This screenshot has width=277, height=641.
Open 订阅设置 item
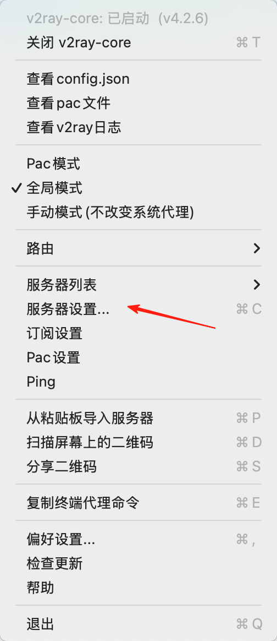coord(138,333)
